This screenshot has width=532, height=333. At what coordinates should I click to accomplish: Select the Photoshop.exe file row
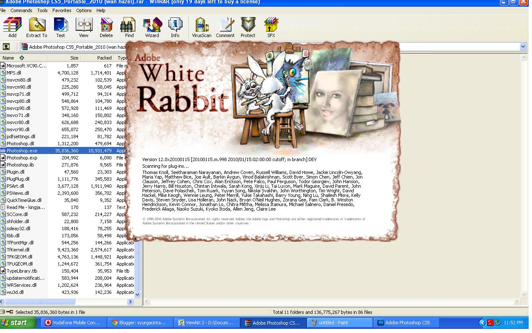point(66,151)
